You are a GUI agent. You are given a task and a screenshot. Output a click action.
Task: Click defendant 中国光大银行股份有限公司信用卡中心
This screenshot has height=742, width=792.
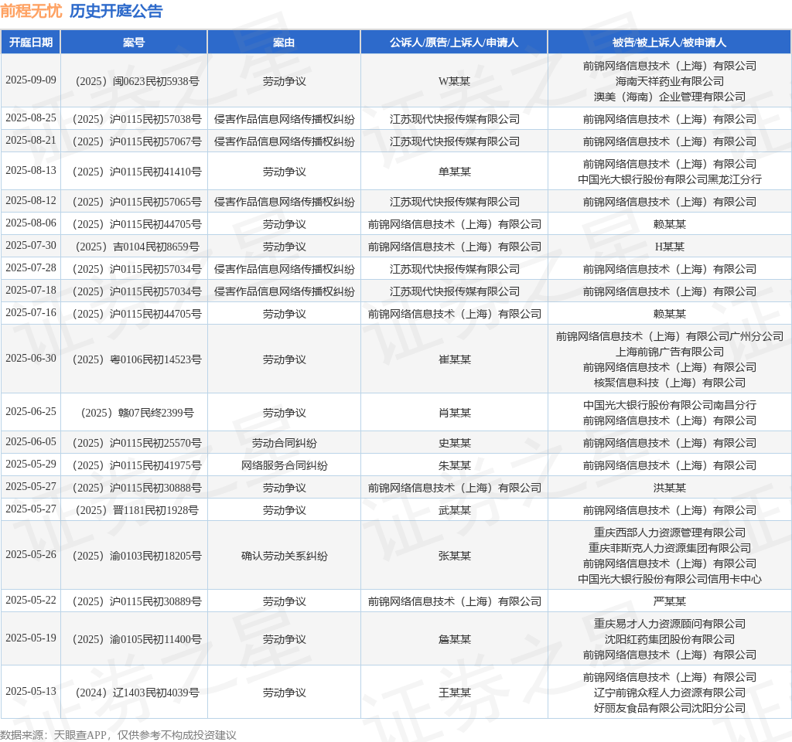(x=669, y=580)
